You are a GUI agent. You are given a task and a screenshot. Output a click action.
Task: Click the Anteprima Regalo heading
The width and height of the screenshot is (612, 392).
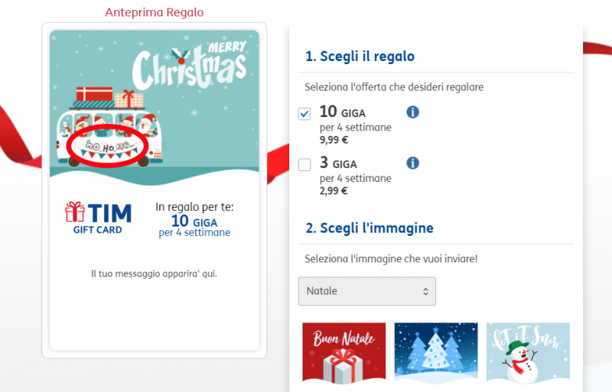point(155,12)
